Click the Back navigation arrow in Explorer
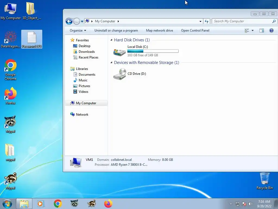 (x=69, y=21)
